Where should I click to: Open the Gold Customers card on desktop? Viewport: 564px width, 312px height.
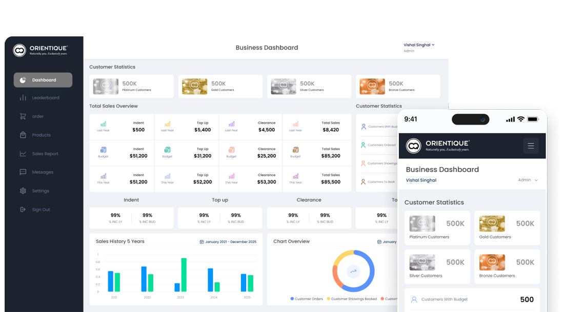click(220, 87)
